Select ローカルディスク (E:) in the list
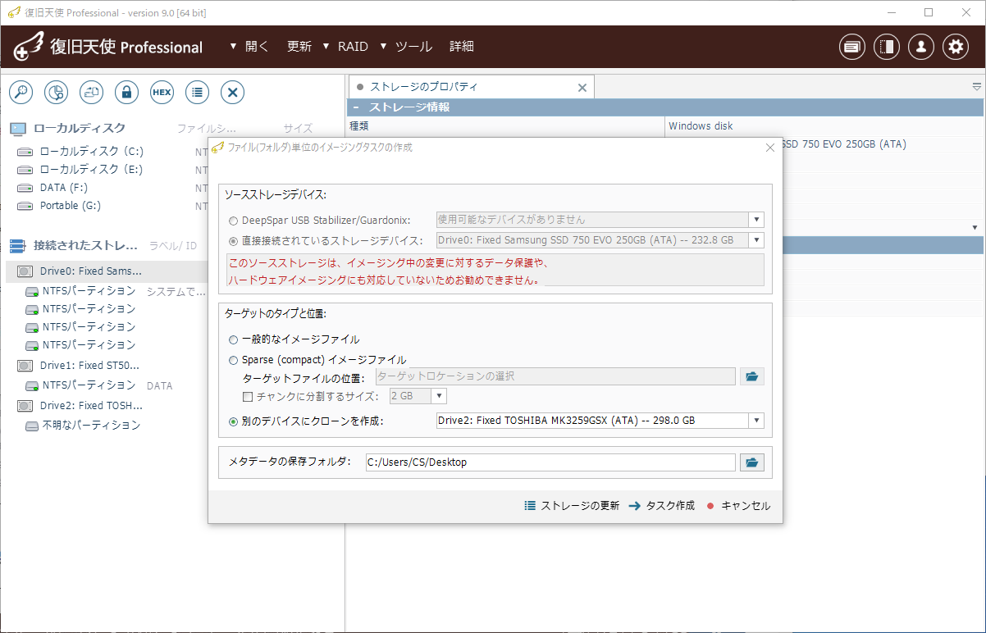 tap(91, 170)
